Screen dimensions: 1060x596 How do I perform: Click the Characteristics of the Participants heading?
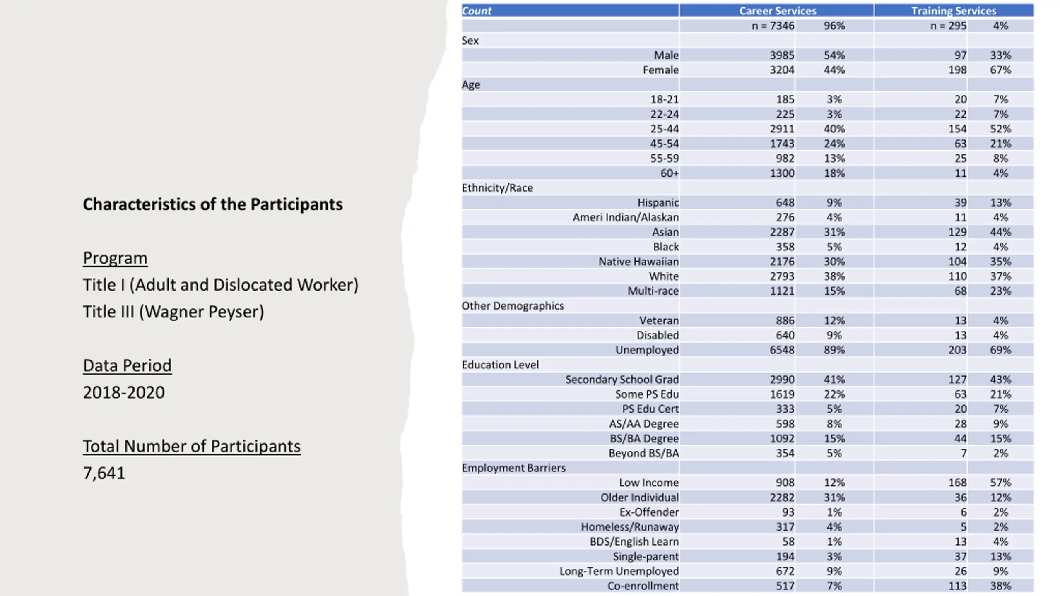pyautogui.click(x=212, y=204)
